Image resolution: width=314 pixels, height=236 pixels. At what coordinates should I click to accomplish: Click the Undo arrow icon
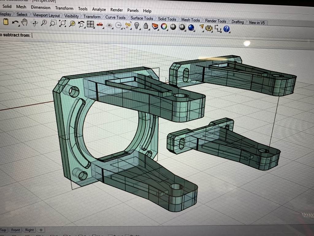(15, 22)
